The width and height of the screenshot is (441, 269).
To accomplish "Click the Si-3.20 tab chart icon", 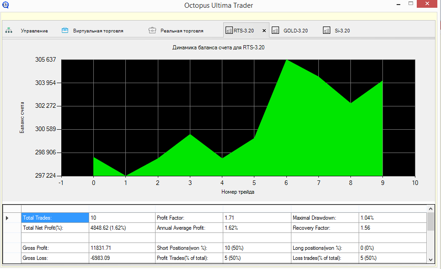I will (327, 30).
